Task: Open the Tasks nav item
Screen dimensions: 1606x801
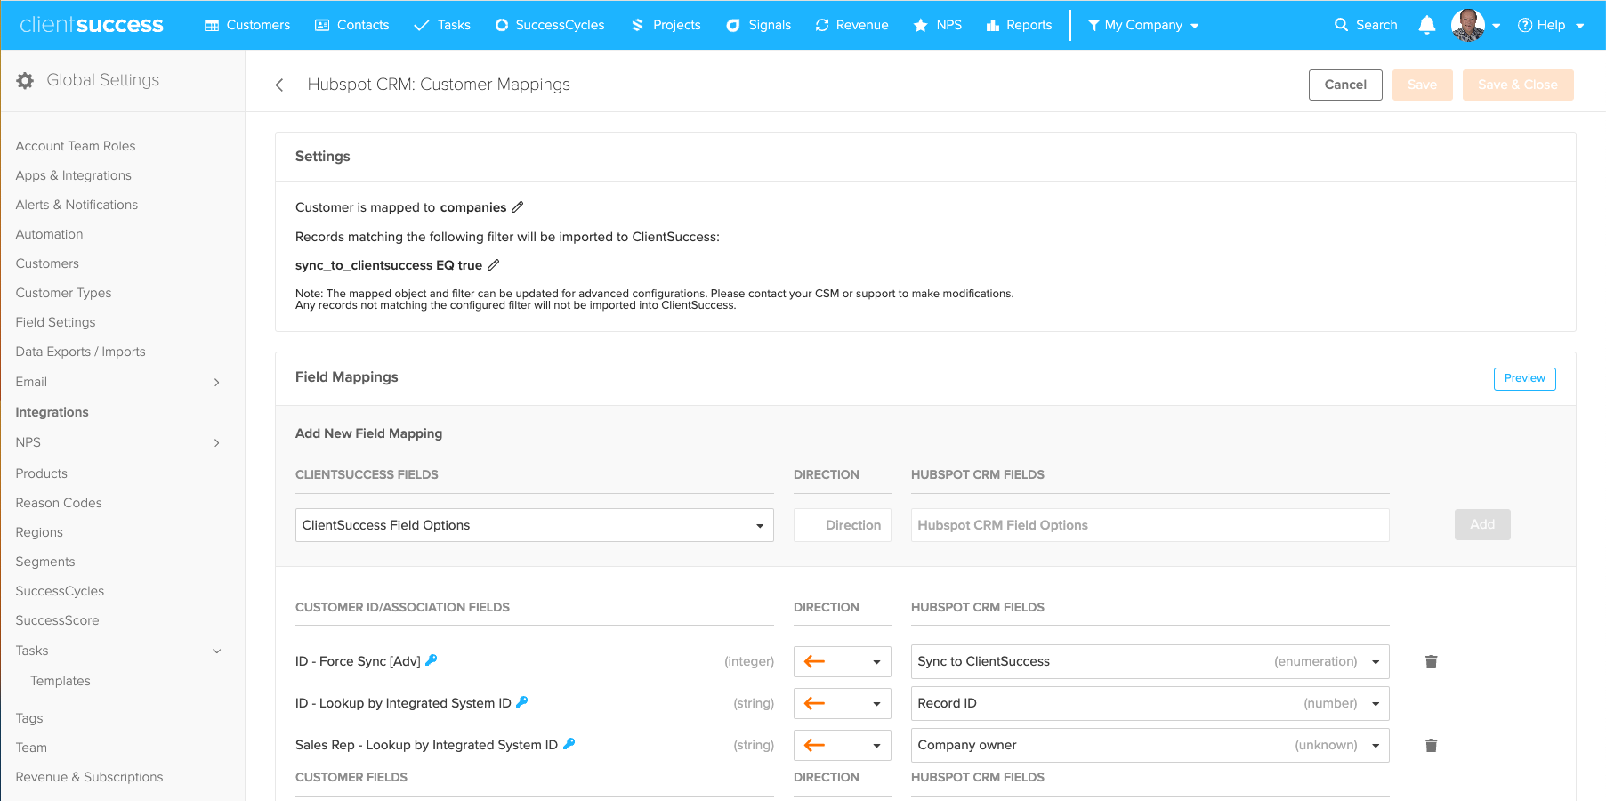Action: [x=442, y=25]
